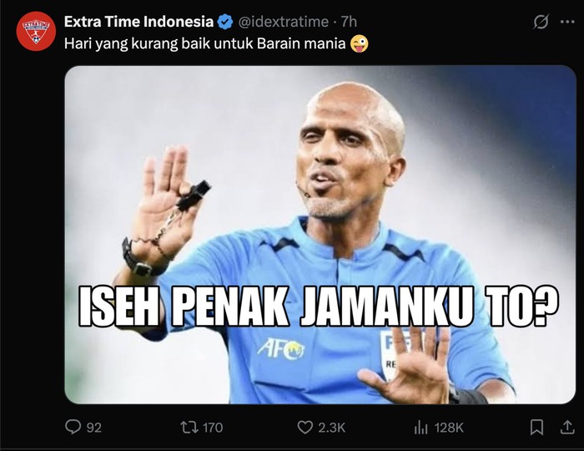Click the @idextratime handle
This screenshot has width=584, height=451.
[x=284, y=22]
